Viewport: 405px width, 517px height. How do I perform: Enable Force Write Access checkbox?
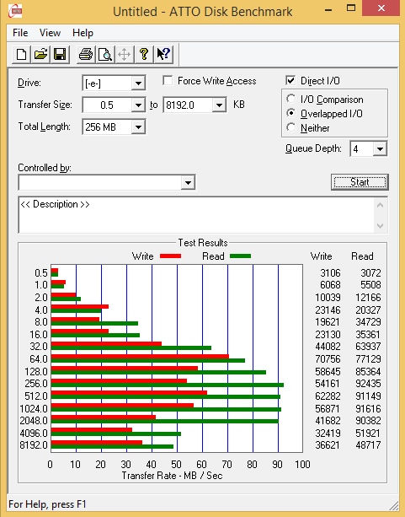pos(168,80)
